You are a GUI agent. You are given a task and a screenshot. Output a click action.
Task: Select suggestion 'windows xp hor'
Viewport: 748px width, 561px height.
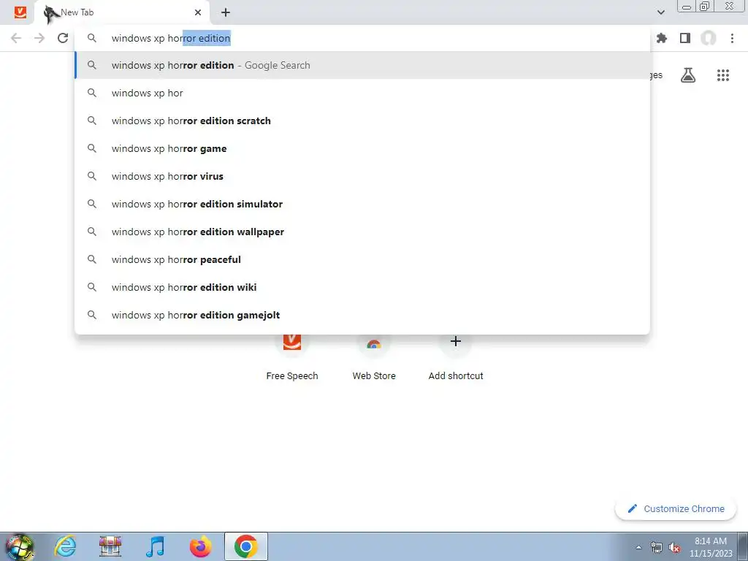coord(362,93)
